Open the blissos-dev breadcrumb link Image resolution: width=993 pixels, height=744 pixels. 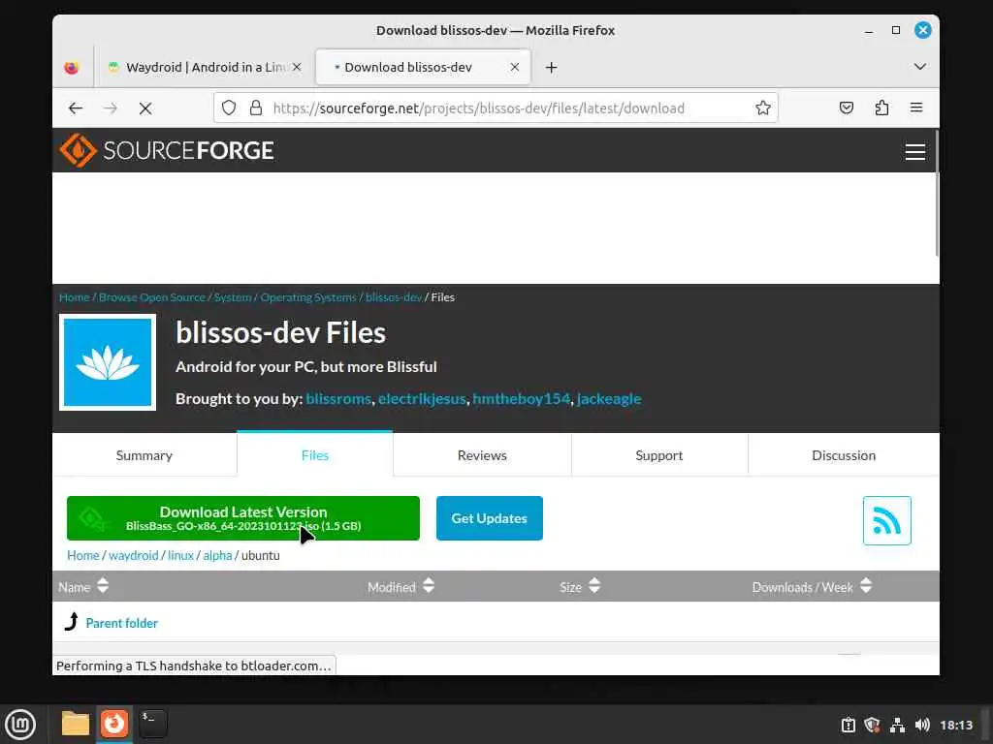394,297
